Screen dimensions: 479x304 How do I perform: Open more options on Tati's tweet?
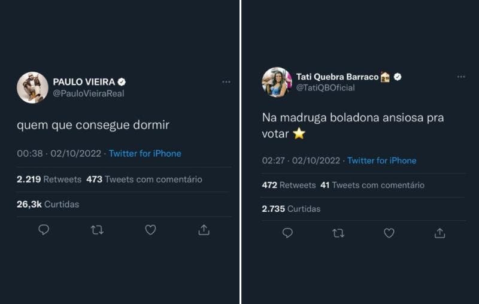click(x=461, y=77)
